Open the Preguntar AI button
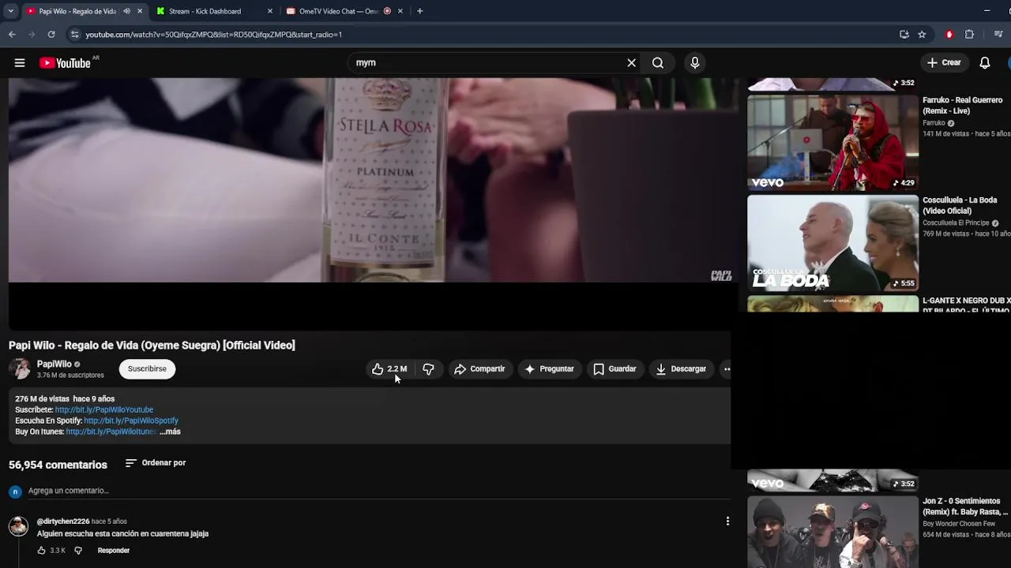 (550, 369)
